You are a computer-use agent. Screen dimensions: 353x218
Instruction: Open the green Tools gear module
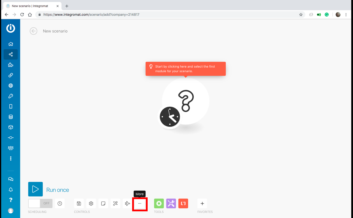tap(159, 203)
